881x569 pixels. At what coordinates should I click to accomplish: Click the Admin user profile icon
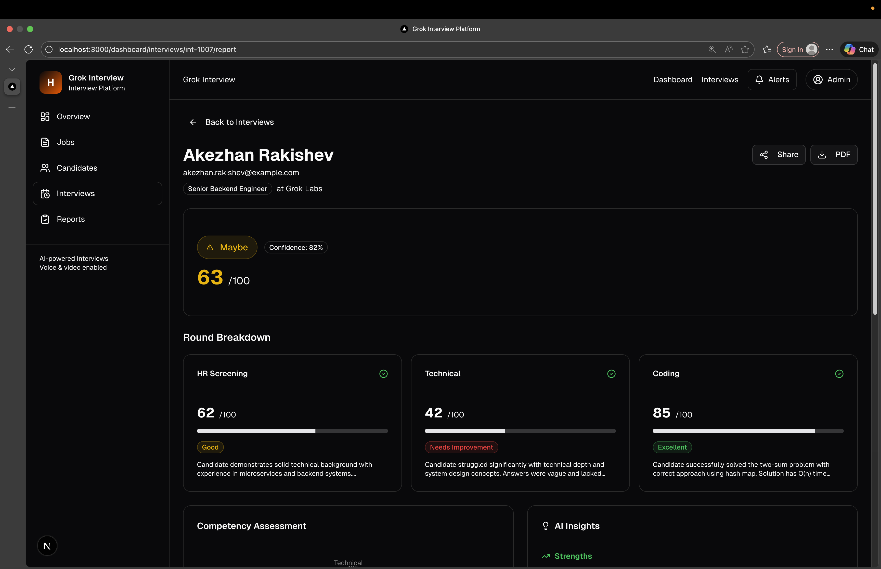coord(818,80)
